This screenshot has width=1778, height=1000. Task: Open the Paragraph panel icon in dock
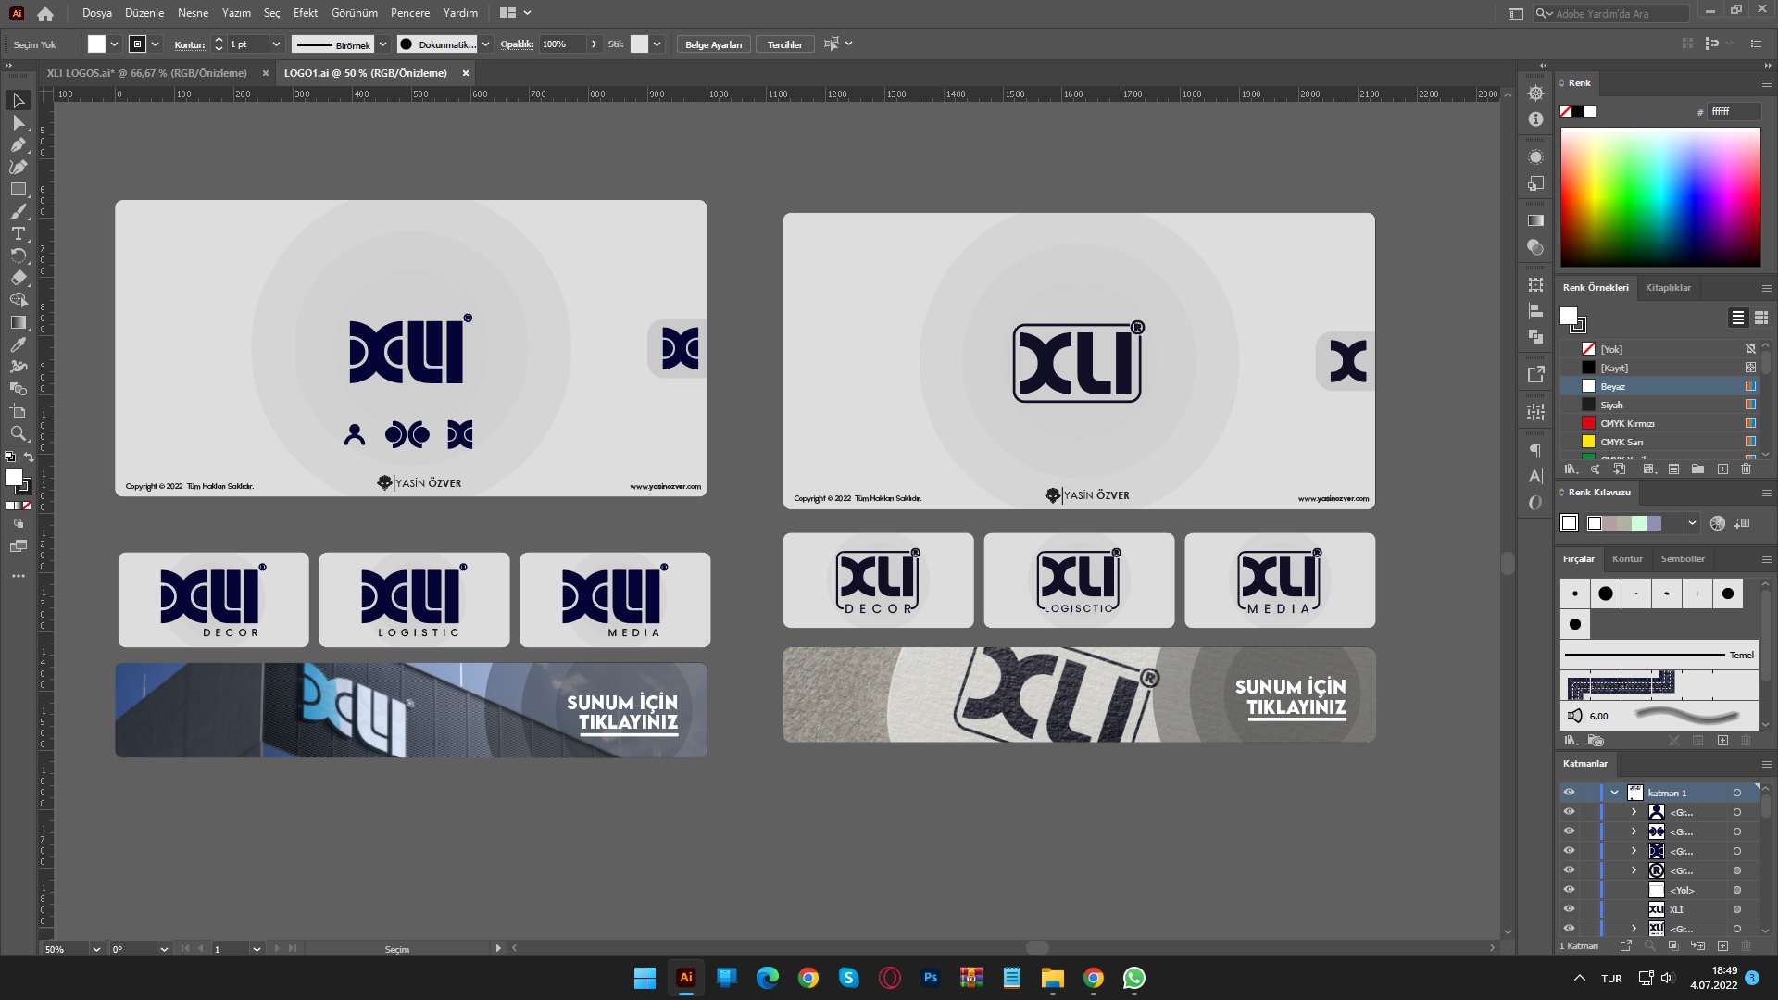(x=1535, y=451)
